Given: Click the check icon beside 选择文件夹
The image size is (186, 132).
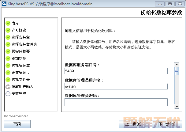Looking at the screenshot, I should point(8,80).
